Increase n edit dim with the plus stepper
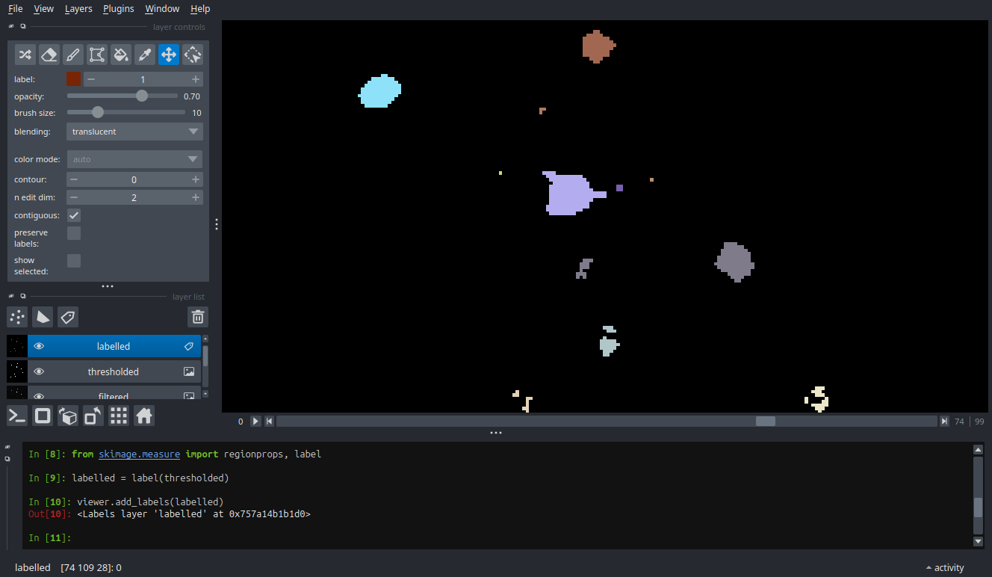This screenshot has width=992, height=577. [196, 197]
